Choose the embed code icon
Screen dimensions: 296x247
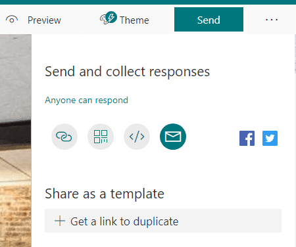pos(137,137)
